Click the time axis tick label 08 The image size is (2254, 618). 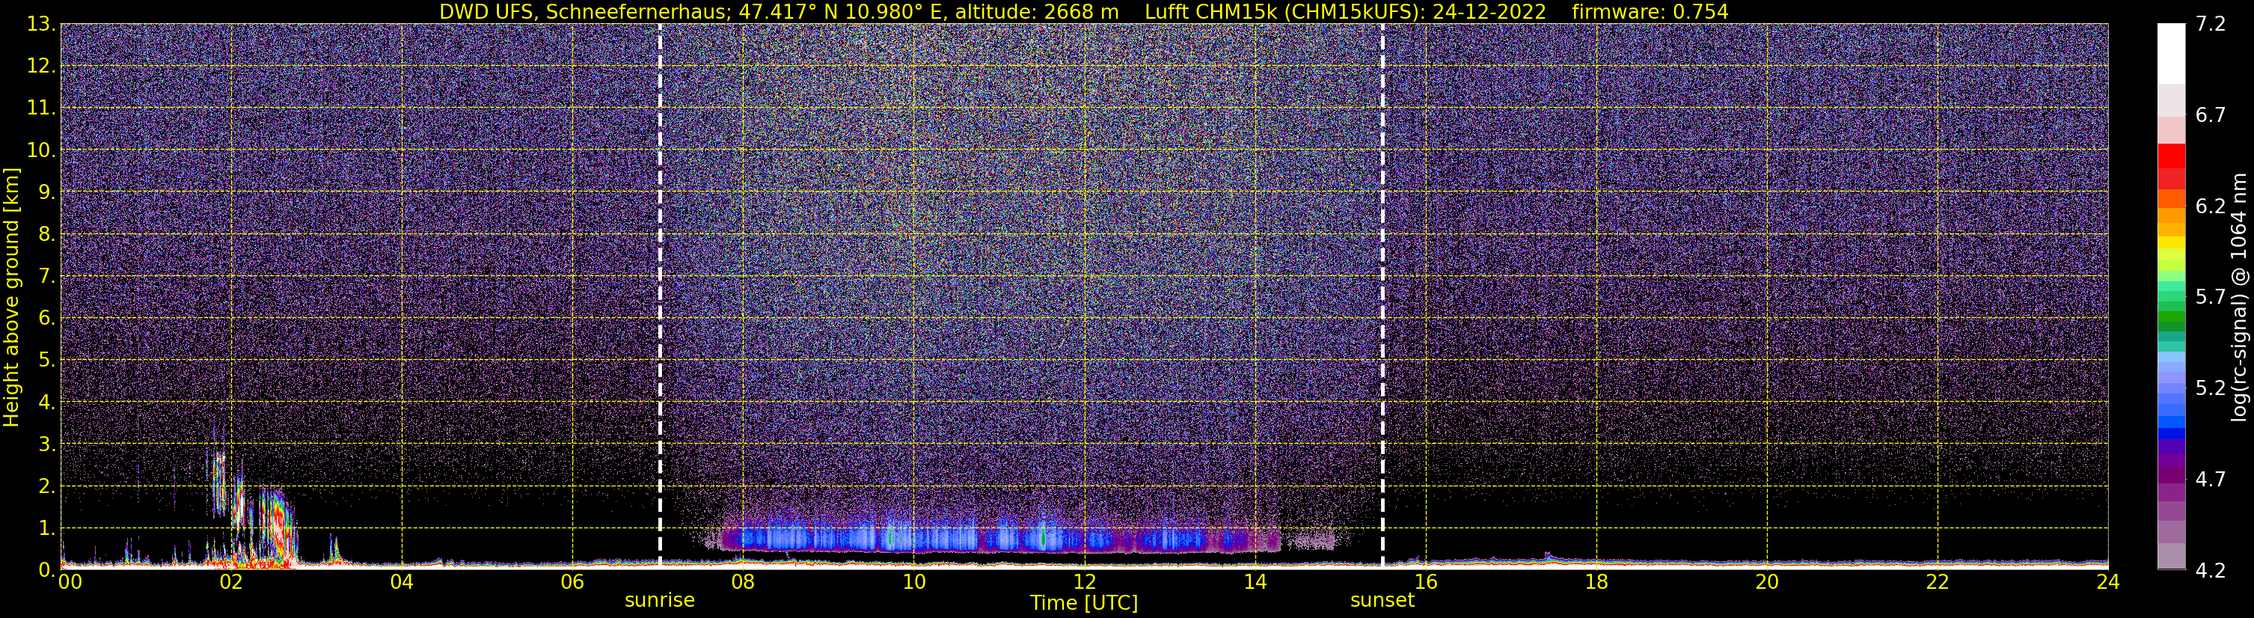click(742, 582)
